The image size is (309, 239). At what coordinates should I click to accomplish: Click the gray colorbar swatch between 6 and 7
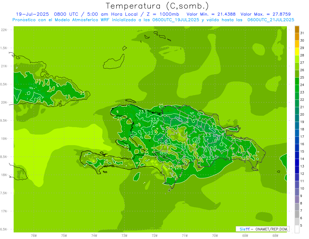click(x=297, y=215)
